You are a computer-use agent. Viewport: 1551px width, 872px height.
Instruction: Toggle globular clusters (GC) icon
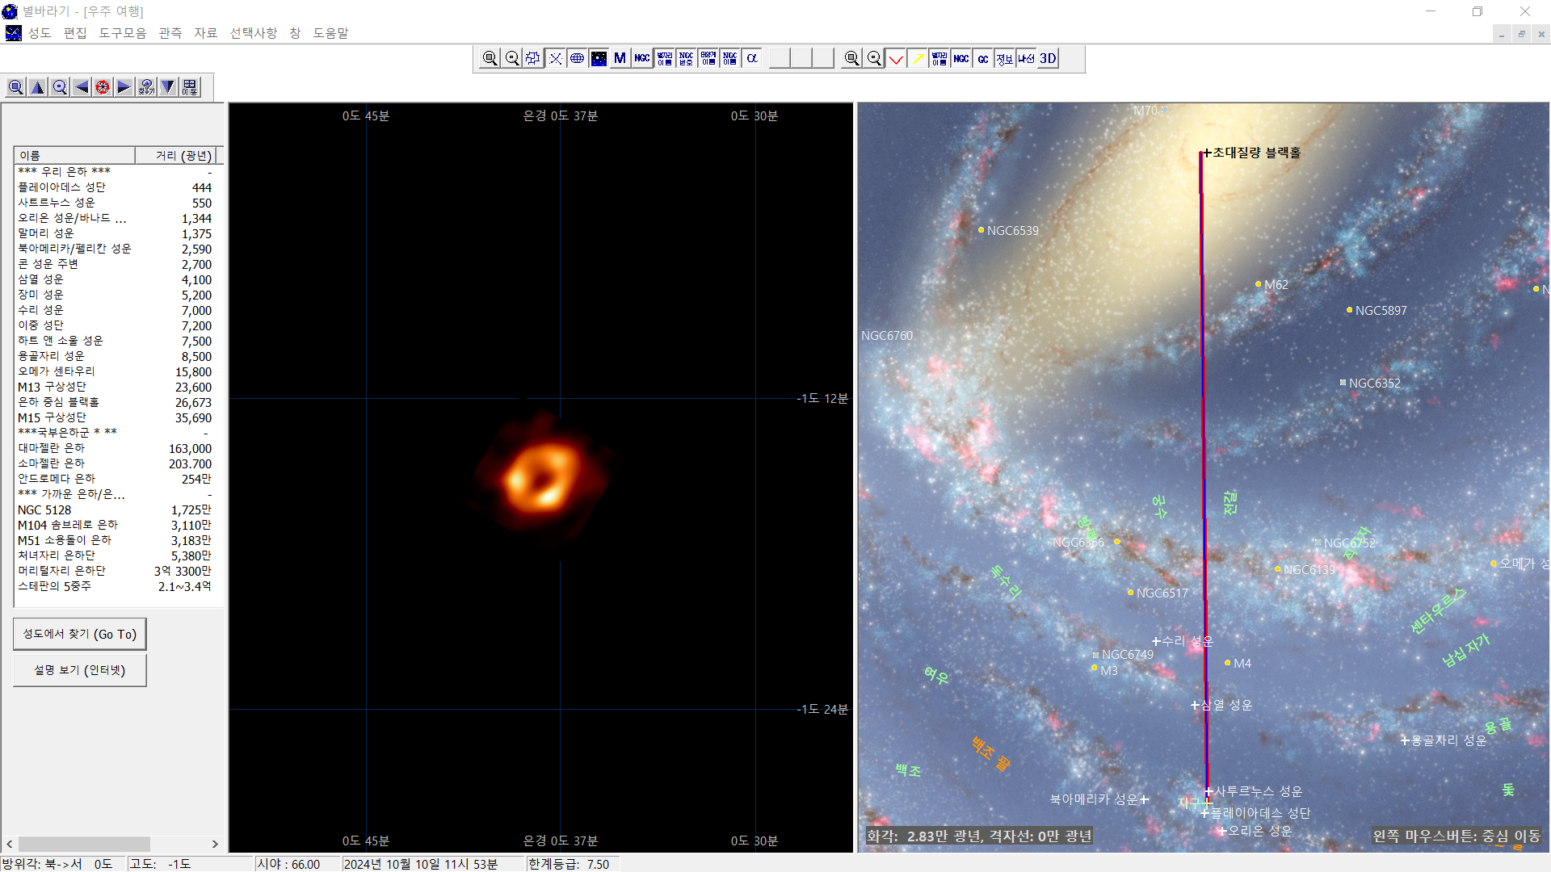(x=983, y=58)
